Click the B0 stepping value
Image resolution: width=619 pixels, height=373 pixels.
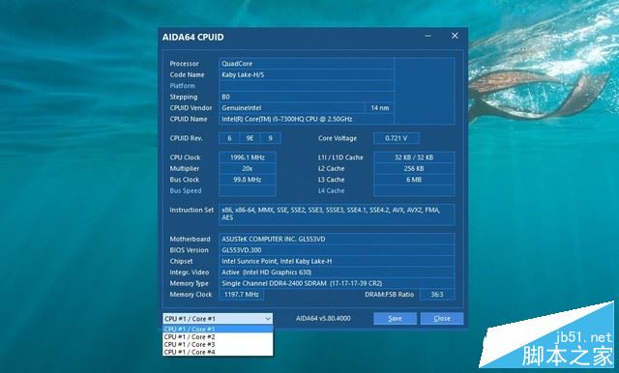tap(307, 97)
